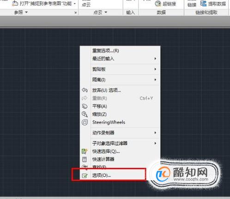Click the checkmark icon beside 选项(O)

point(85,176)
